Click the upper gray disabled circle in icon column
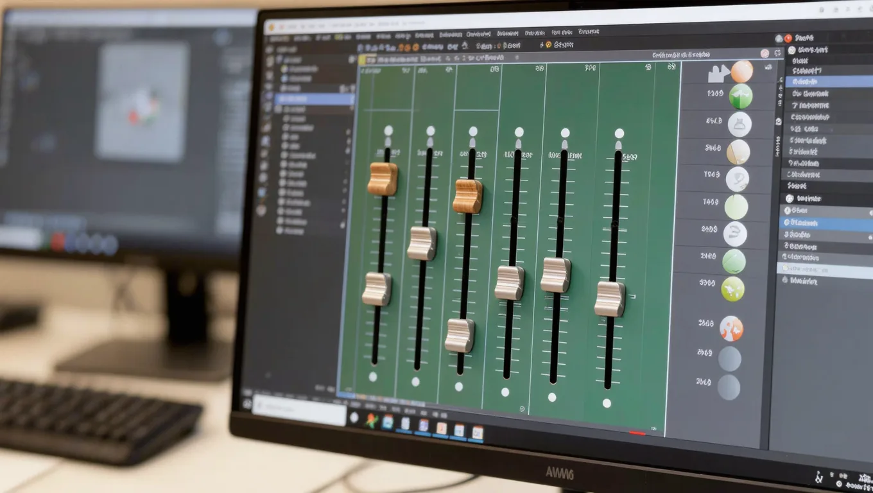 tap(730, 359)
